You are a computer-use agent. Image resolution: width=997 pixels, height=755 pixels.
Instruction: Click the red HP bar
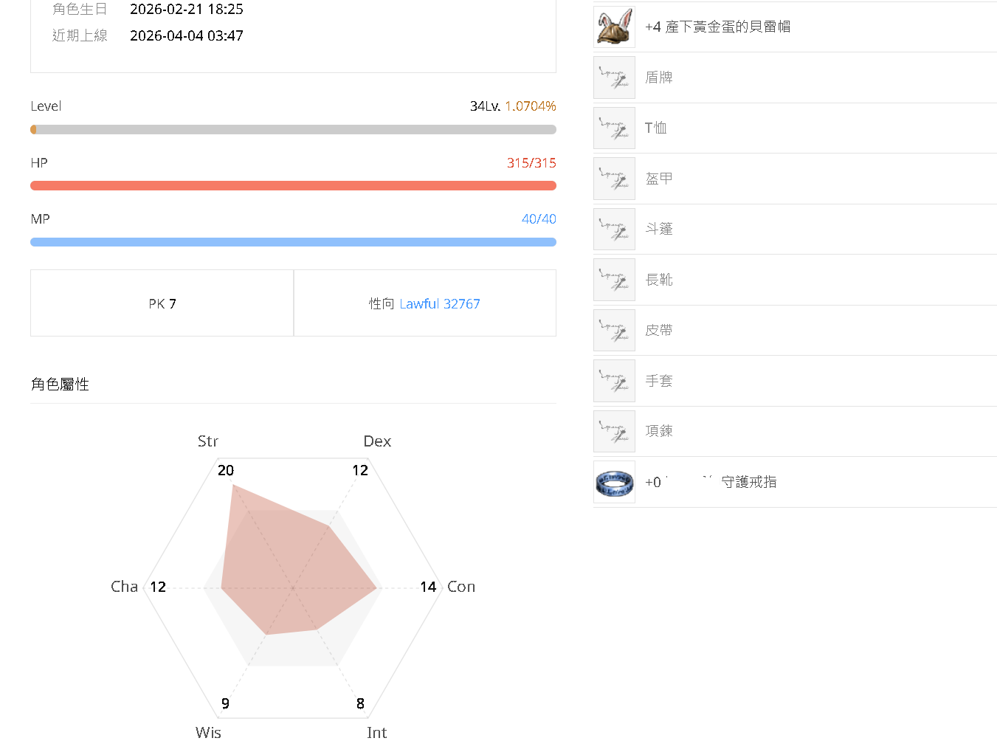(293, 186)
